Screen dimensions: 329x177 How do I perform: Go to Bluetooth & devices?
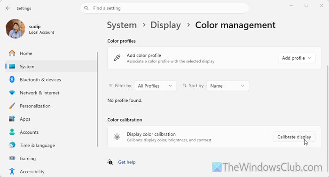pos(51,79)
